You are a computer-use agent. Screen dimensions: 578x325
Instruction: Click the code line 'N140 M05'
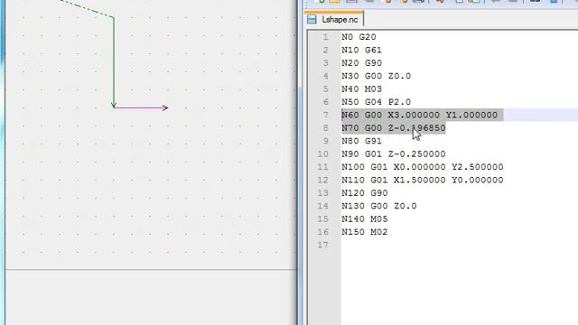(364, 219)
